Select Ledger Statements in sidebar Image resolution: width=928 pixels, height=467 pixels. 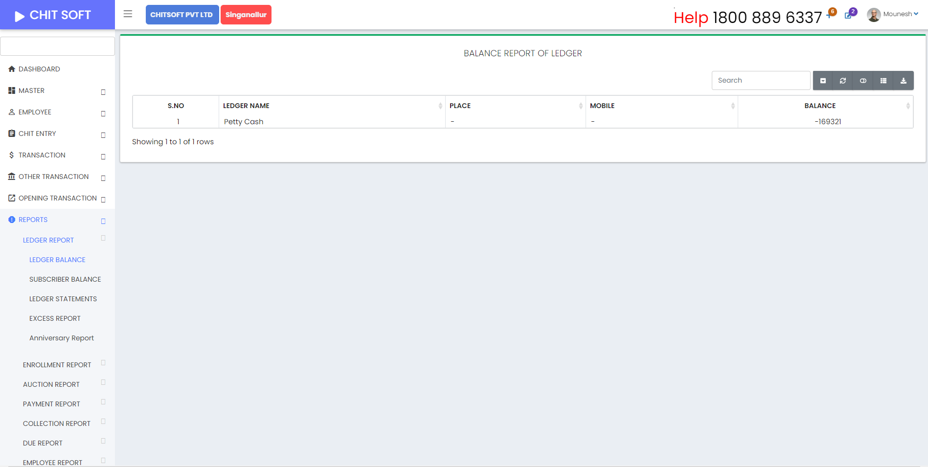coord(63,299)
